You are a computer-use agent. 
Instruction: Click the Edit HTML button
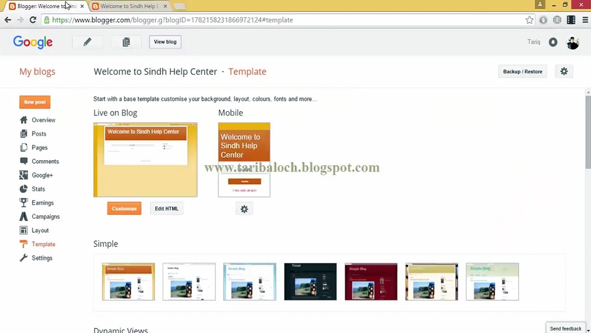coord(166,209)
